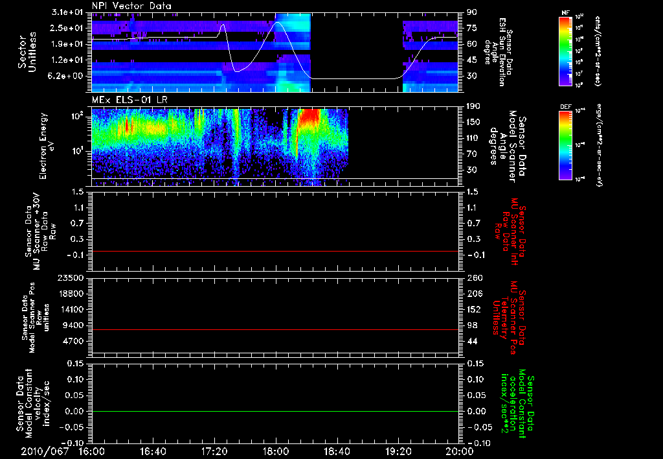Click the red 'MU Scanner Pos Telemetry' title

510,318
